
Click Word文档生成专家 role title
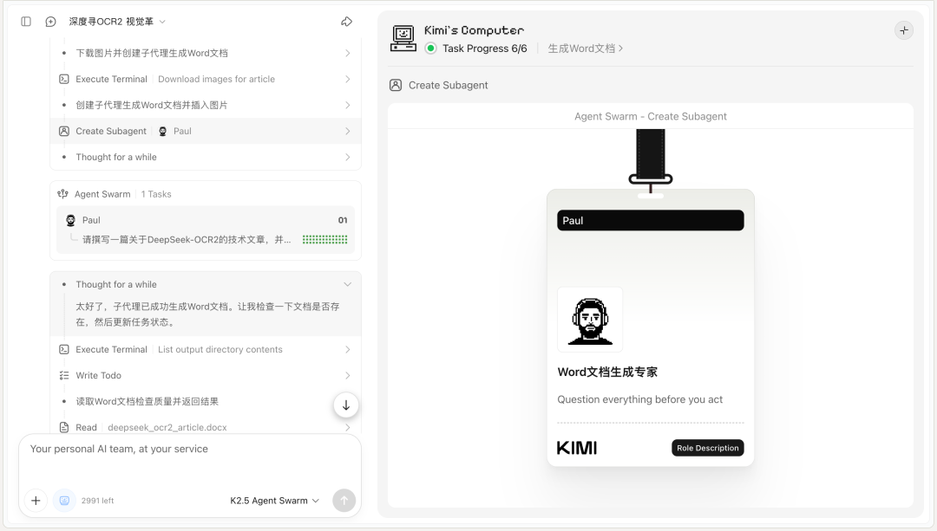pyautogui.click(x=607, y=372)
